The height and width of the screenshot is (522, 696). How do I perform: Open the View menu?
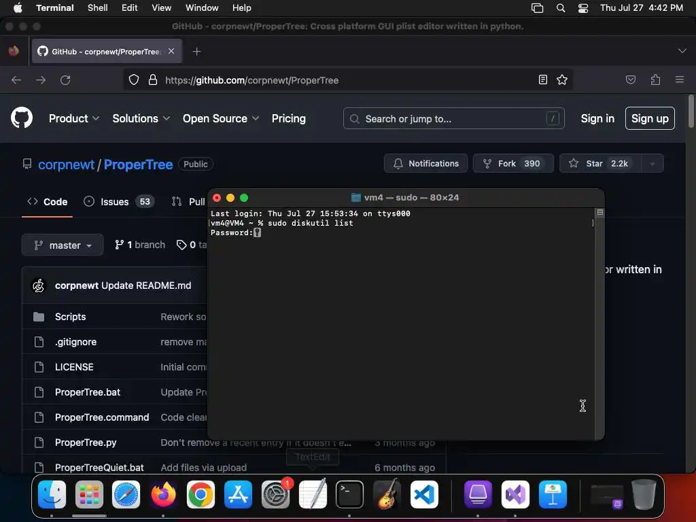click(161, 7)
